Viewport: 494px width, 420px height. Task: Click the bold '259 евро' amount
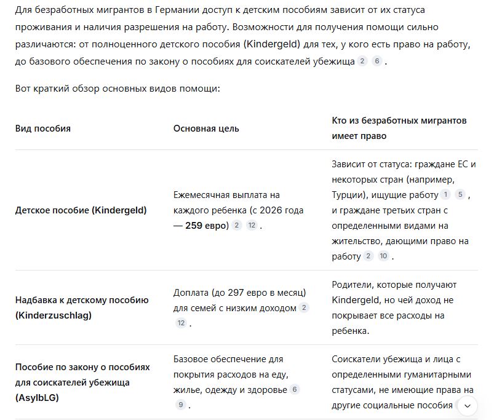click(207, 226)
